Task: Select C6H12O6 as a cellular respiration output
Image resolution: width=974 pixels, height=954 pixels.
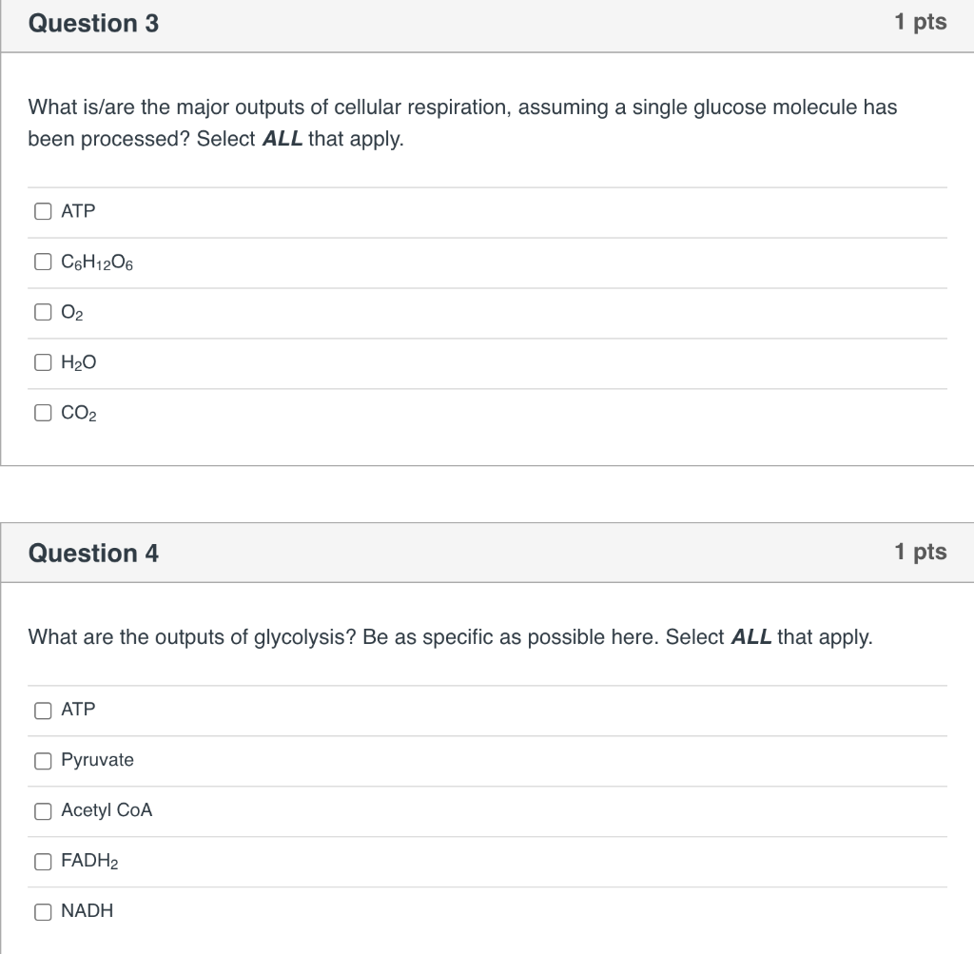Action: [43, 262]
